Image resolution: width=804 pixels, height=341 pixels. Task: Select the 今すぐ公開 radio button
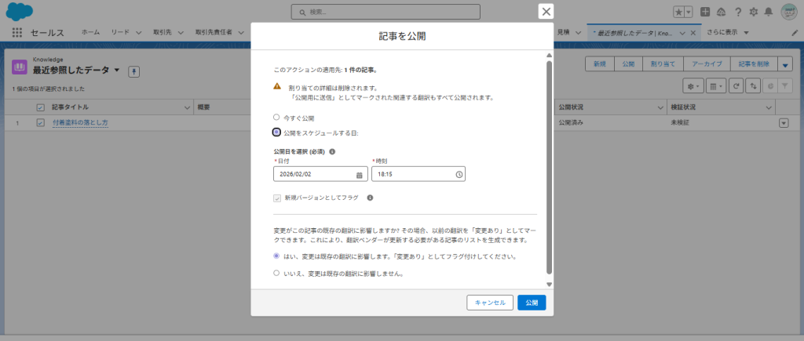pyautogui.click(x=276, y=118)
